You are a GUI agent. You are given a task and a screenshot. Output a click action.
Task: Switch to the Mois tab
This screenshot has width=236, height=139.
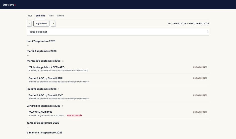[51, 16]
